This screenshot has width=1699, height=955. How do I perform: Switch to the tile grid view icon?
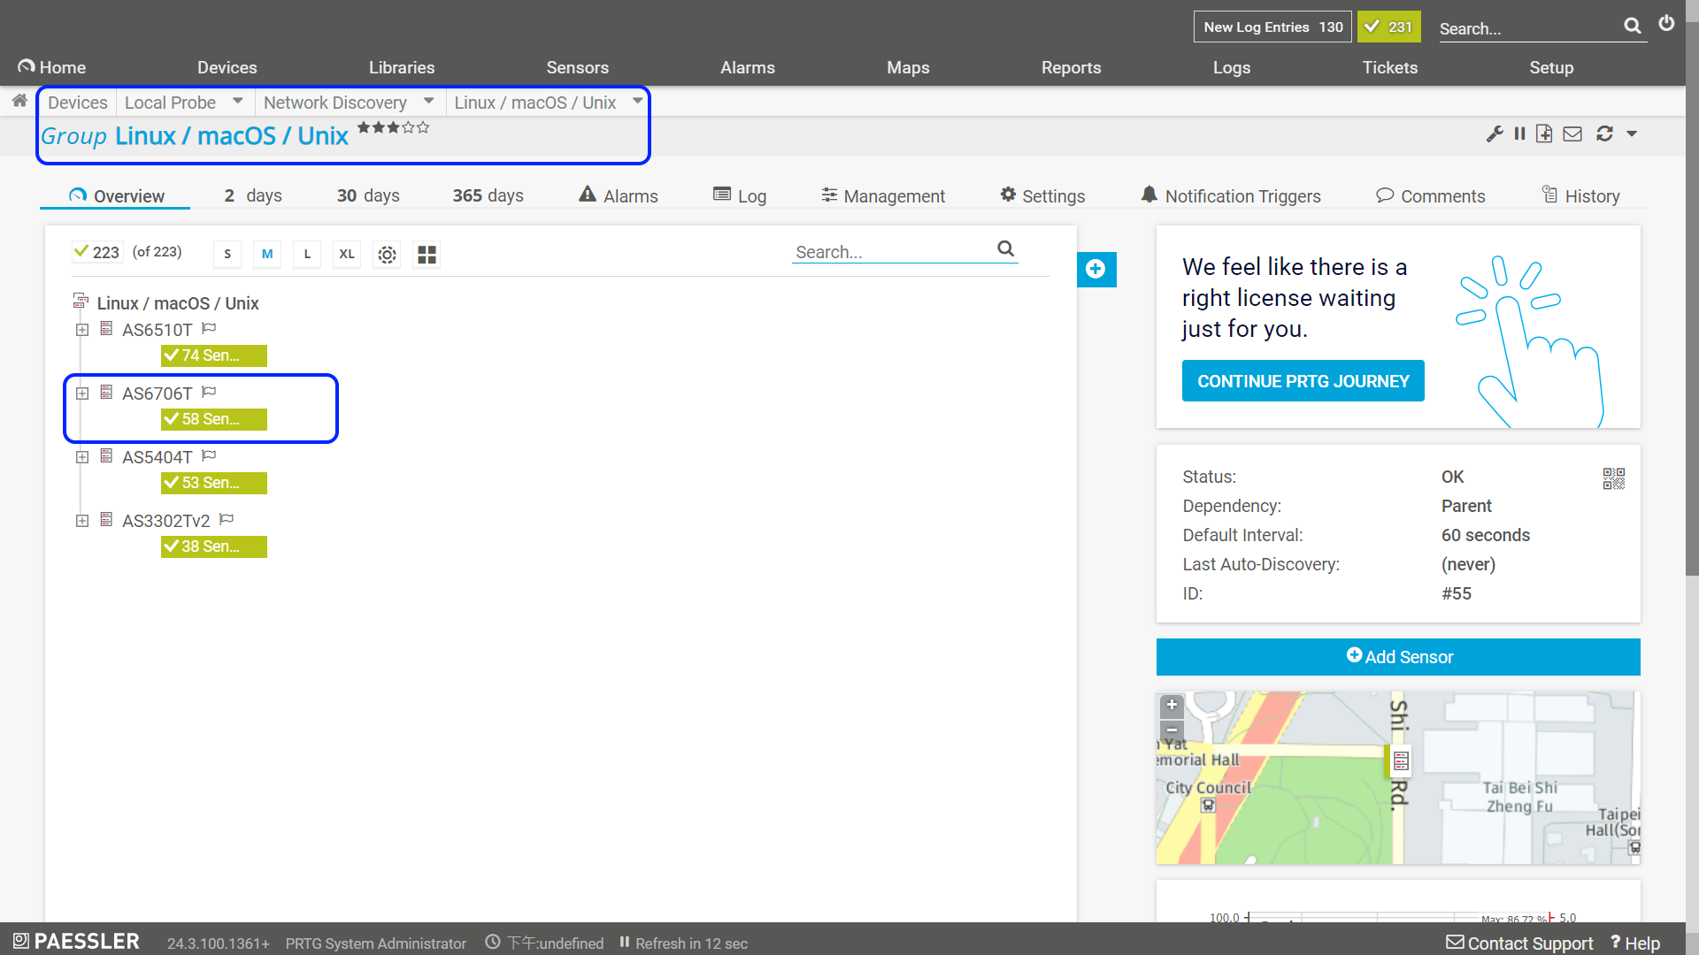427,255
